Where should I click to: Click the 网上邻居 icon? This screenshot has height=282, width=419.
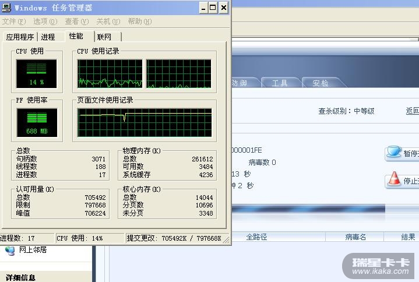[x=10, y=251]
